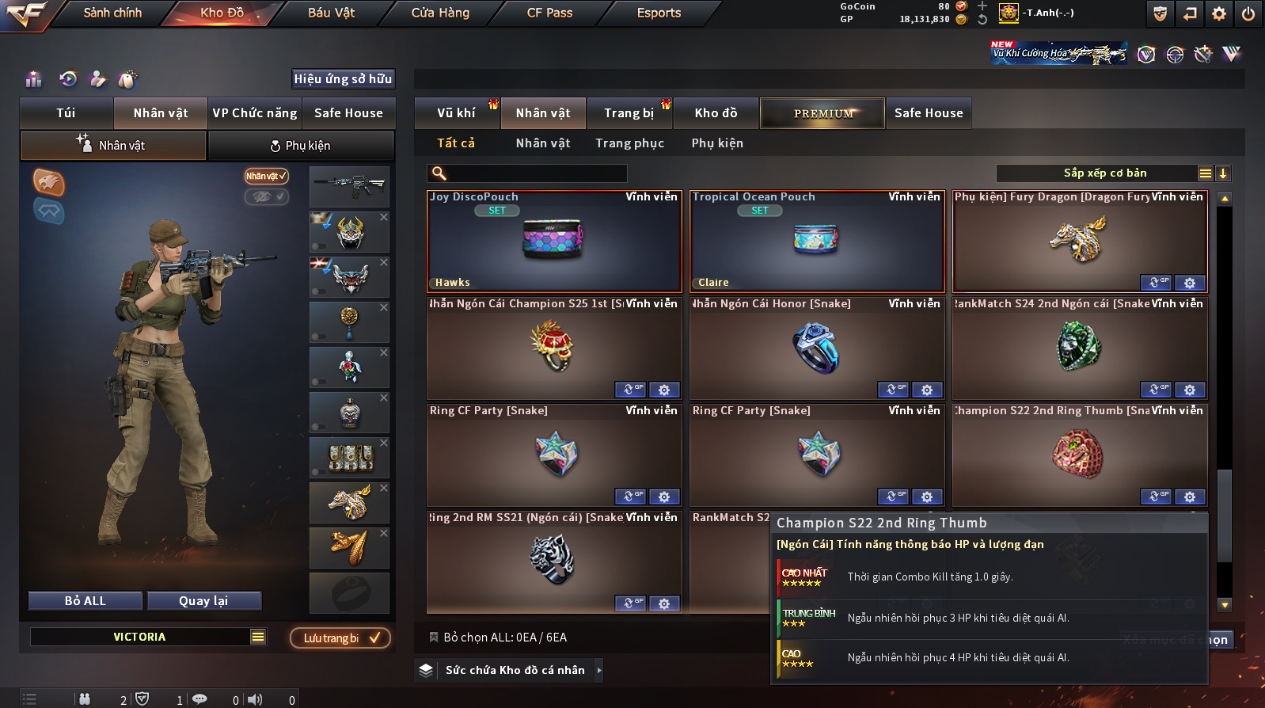The image size is (1265, 708).
Task: Open the Sắp xếp cơ bản sort dropdown
Action: click(x=1104, y=173)
